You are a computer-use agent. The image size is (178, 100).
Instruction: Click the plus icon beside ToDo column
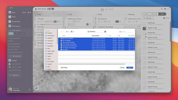pos(36,14)
